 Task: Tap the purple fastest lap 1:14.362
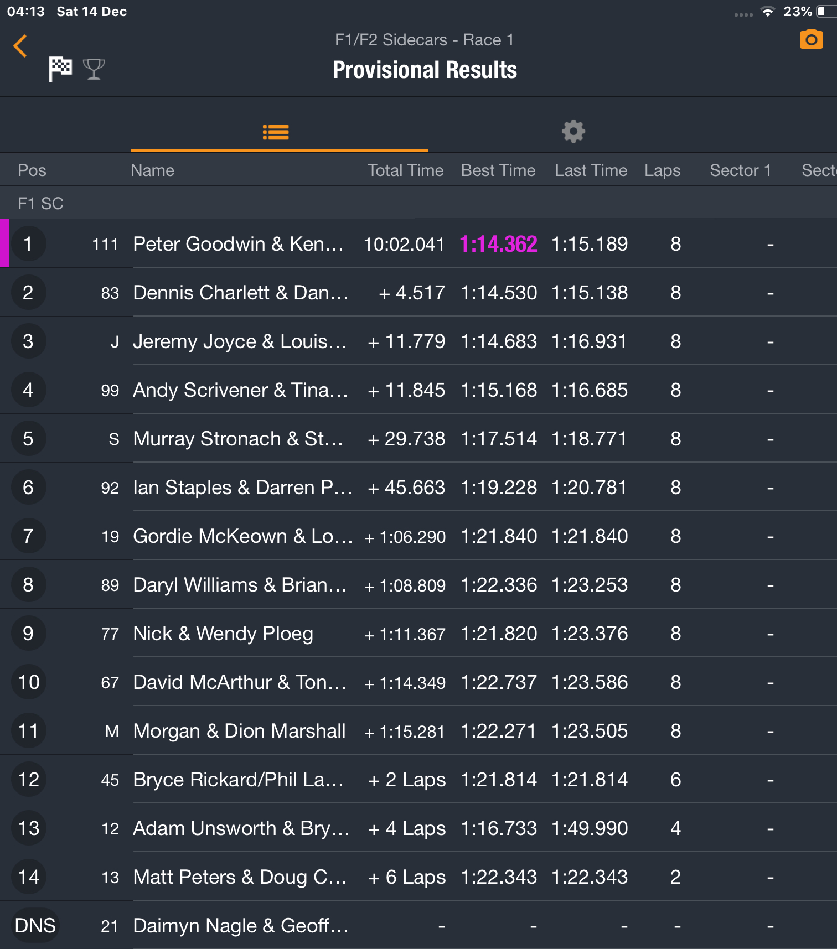498,244
